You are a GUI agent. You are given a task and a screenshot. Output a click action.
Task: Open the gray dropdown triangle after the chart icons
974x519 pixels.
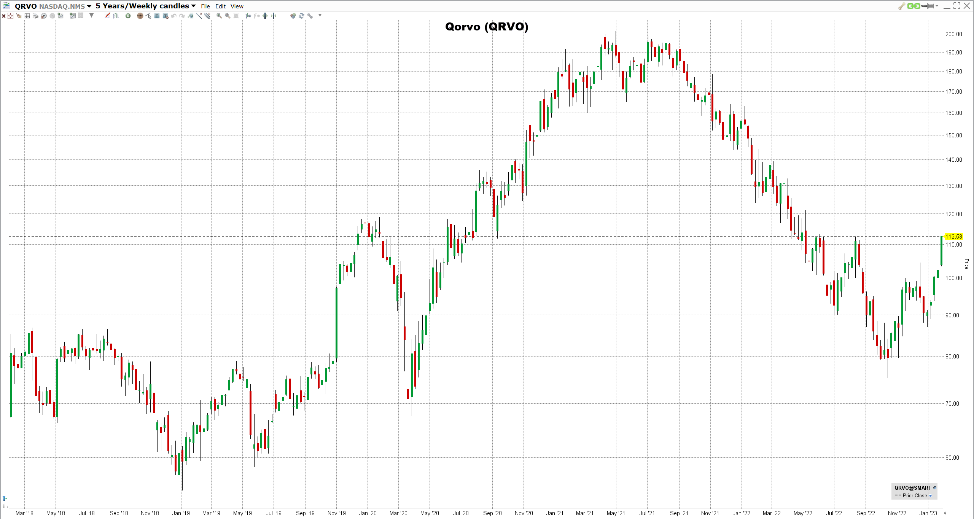pyautogui.click(x=91, y=15)
